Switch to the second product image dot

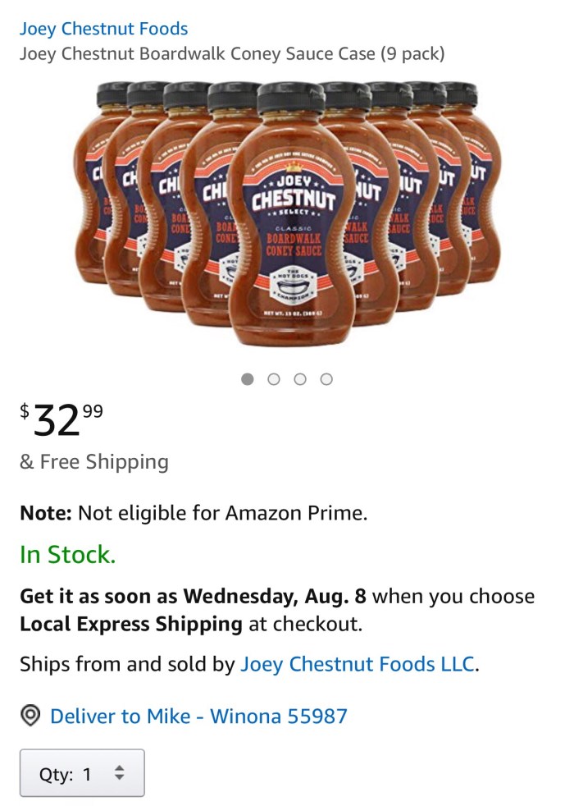[x=274, y=379]
